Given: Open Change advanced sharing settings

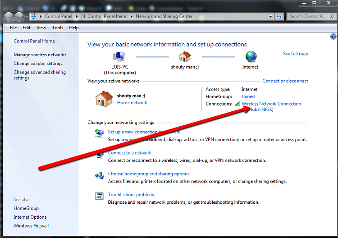Looking at the screenshot, I should [40, 75].
